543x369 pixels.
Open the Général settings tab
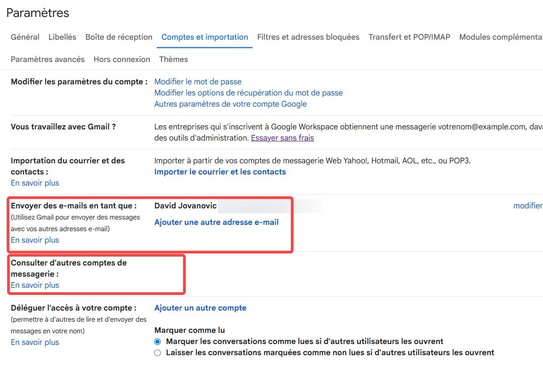pyautogui.click(x=25, y=37)
